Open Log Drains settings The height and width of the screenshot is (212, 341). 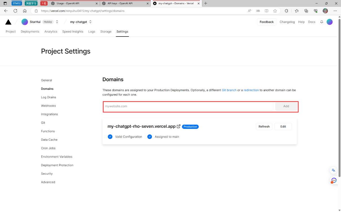tap(49, 97)
